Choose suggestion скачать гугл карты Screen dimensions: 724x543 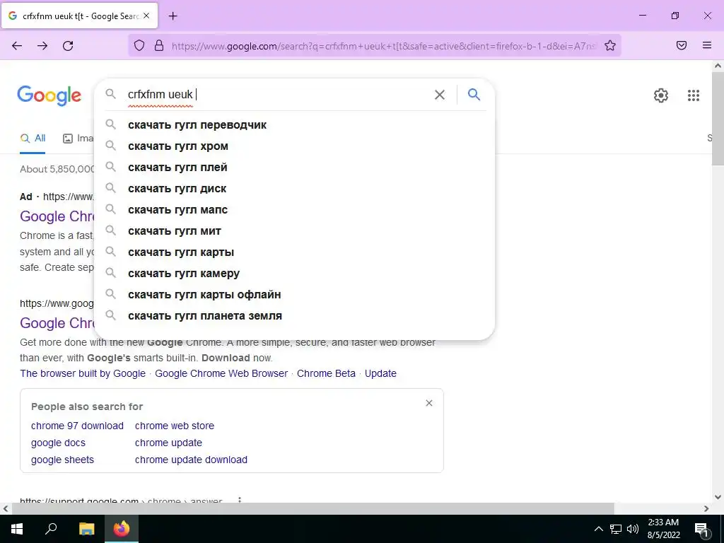click(294, 252)
